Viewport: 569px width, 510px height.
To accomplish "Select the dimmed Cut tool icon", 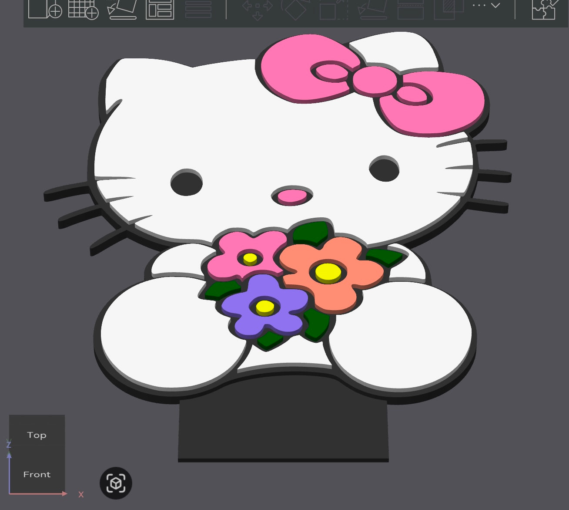I will tap(411, 9).
